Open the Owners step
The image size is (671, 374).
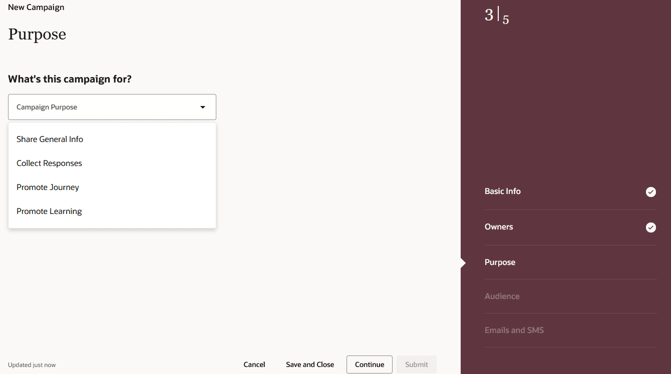coord(499,226)
